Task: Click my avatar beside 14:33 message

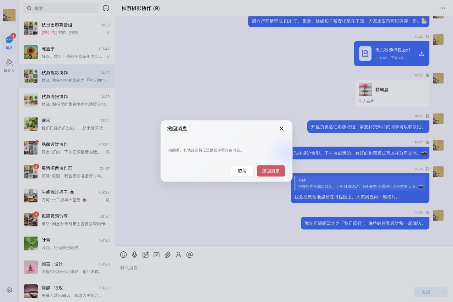Action: (438, 215)
